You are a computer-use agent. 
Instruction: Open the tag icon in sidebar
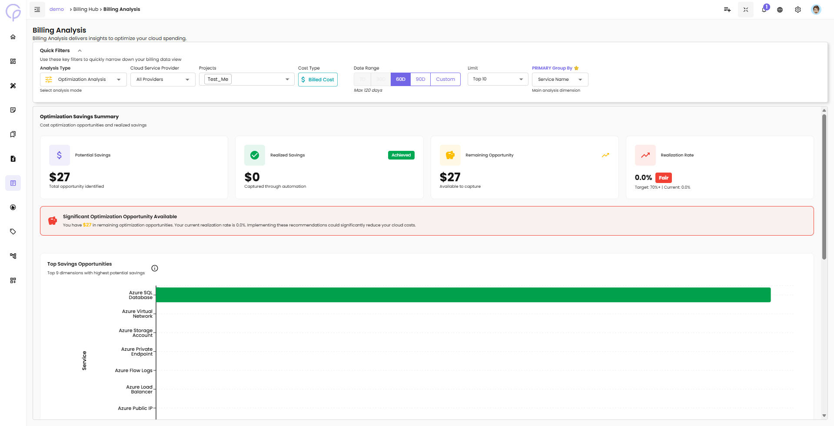(x=13, y=232)
